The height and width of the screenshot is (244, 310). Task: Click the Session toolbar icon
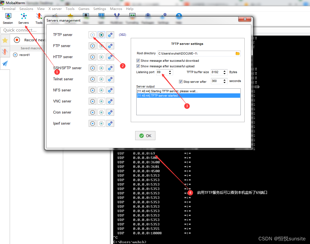(x=8, y=19)
